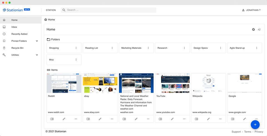Image resolution: width=267 pixels, height=136 pixels.
Task: Click the Recently Added clock icon
Action: [4, 34]
